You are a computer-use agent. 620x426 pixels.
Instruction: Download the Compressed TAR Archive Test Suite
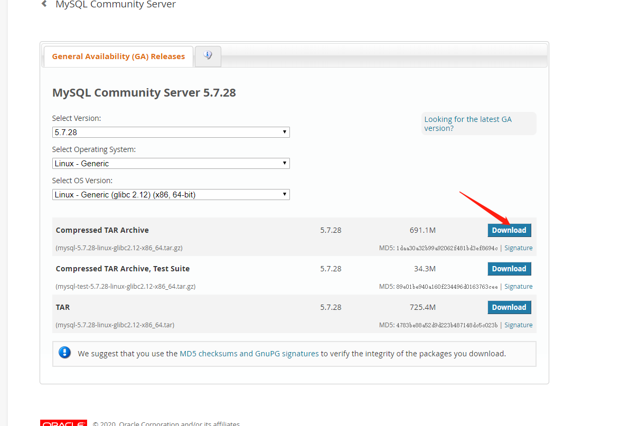click(x=509, y=269)
